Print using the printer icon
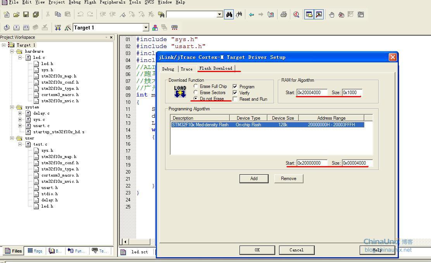The width and height of the screenshot is (431, 263). [x=284, y=14]
